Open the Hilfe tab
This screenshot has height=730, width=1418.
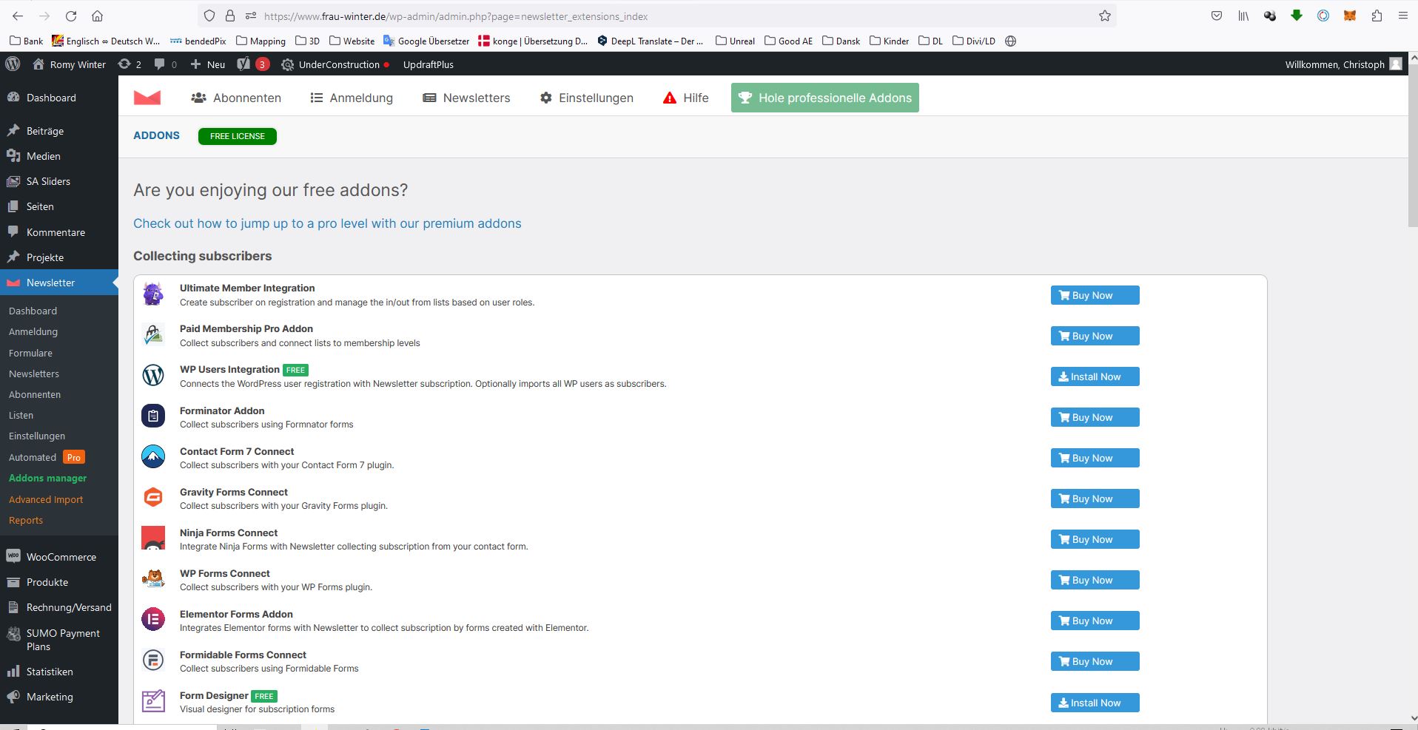click(x=686, y=98)
